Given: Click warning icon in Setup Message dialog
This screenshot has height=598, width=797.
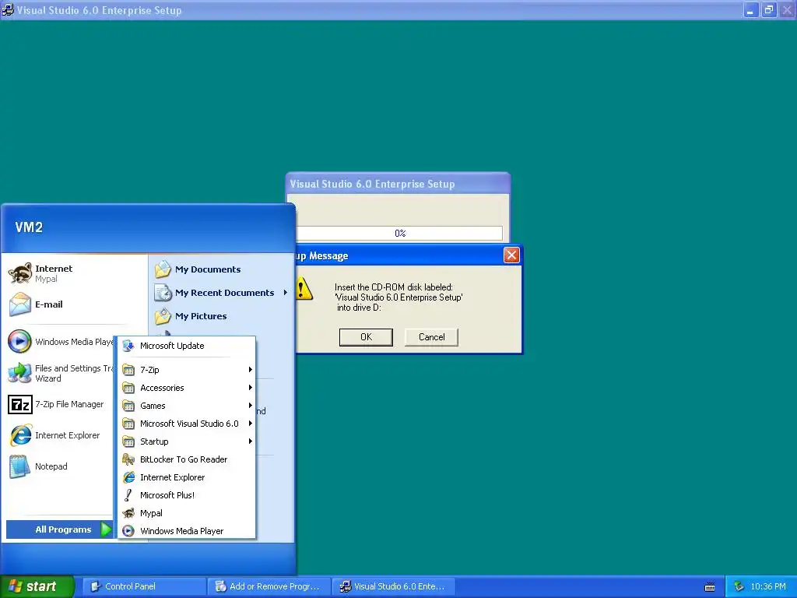Looking at the screenshot, I should [x=304, y=288].
